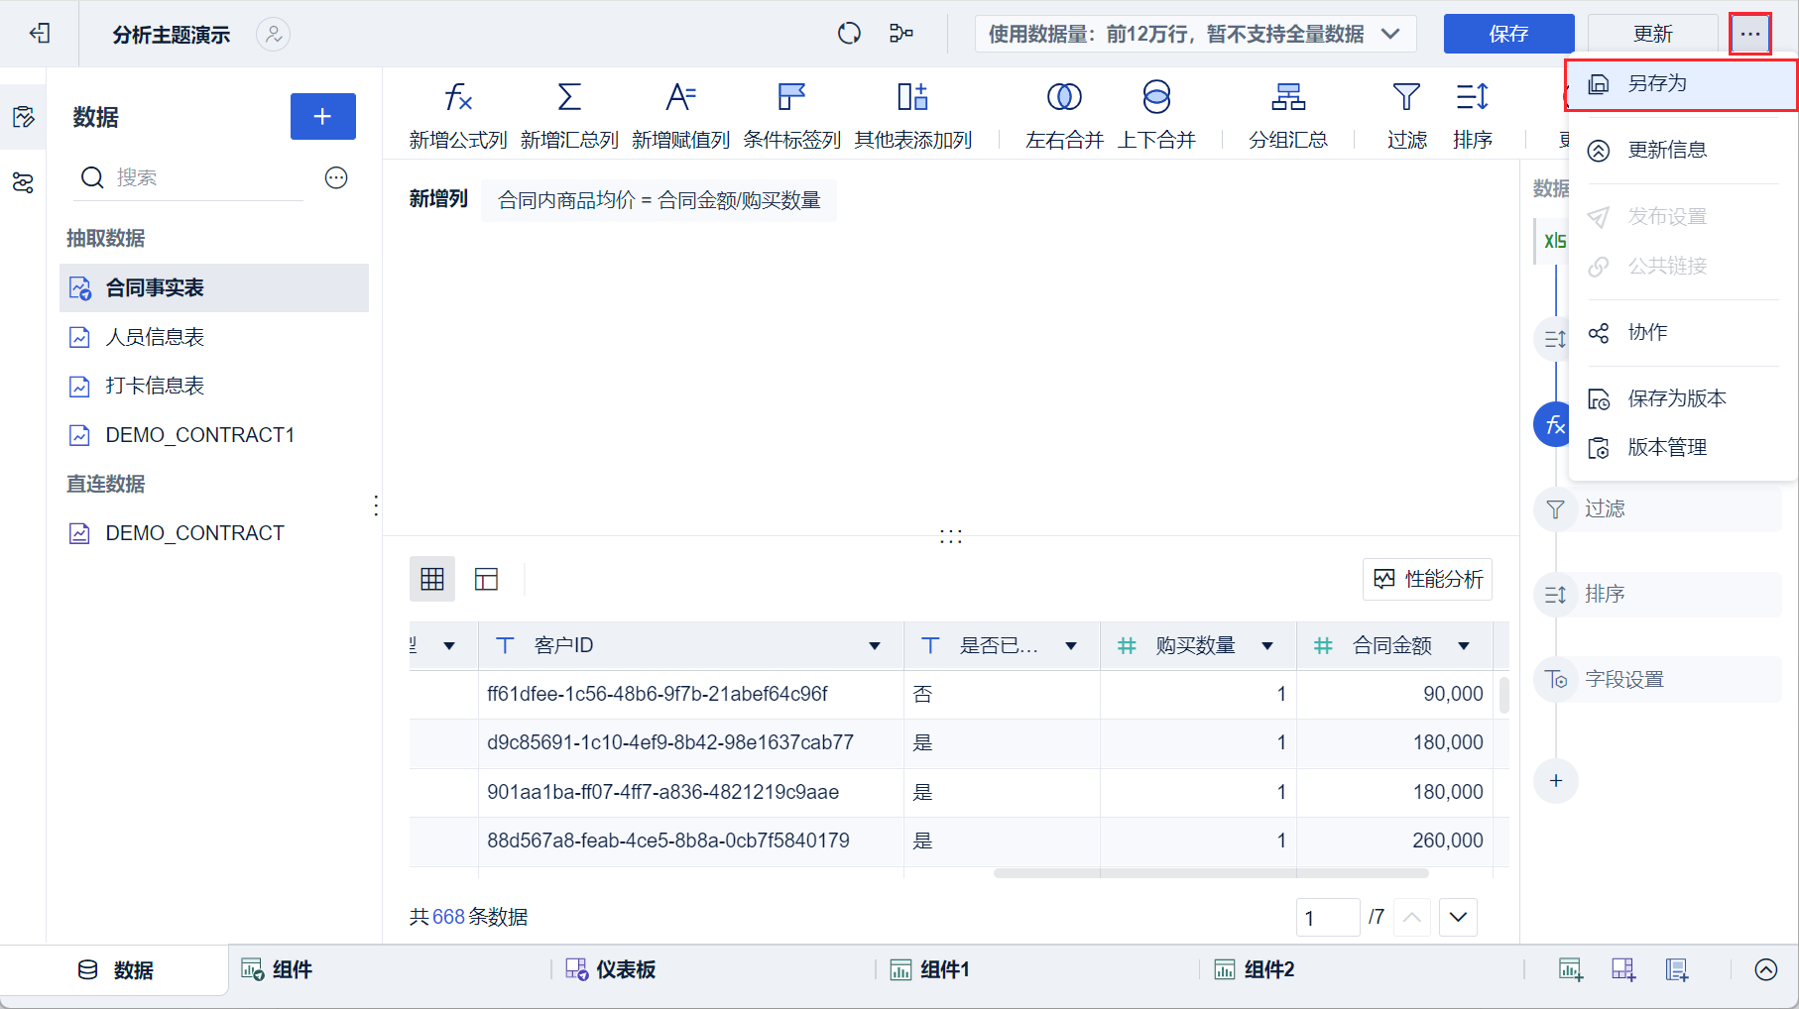Click the blue plus add data button
1799x1009 pixels.
pos(322,117)
